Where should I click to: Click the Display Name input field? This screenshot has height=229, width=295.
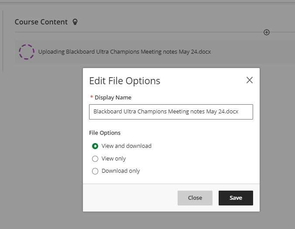tap(171, 112)
